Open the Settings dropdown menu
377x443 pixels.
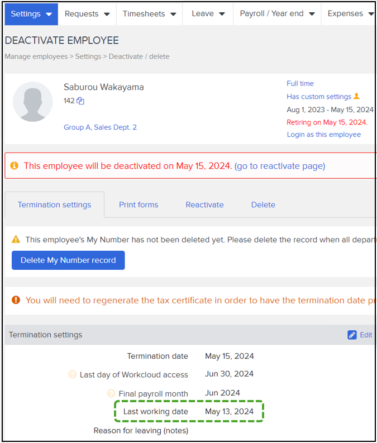coord(31,14)
